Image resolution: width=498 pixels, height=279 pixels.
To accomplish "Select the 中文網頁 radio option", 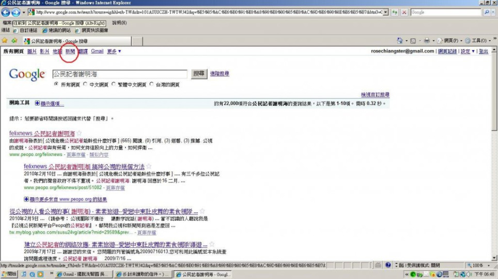I will click(86, 84).
